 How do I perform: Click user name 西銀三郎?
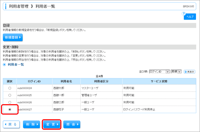[x=59, y=102]
